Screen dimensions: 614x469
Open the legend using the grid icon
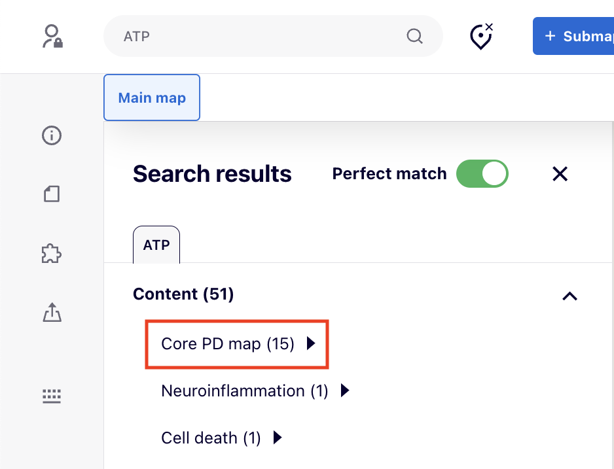coord(51,396)
